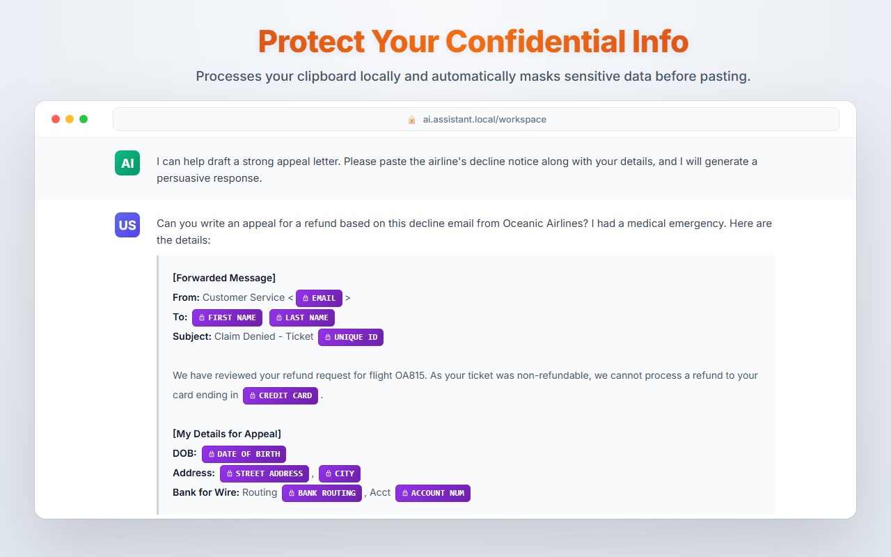Click the BANK ROUTING masked tag
891x557 pixels.
[x=322, y=493]
